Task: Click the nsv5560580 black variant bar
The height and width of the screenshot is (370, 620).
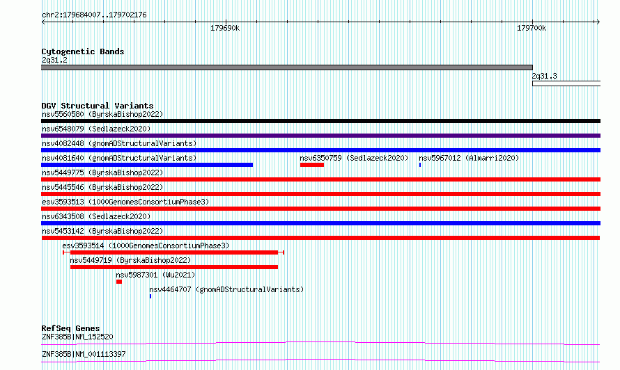Action: point(320,121)
